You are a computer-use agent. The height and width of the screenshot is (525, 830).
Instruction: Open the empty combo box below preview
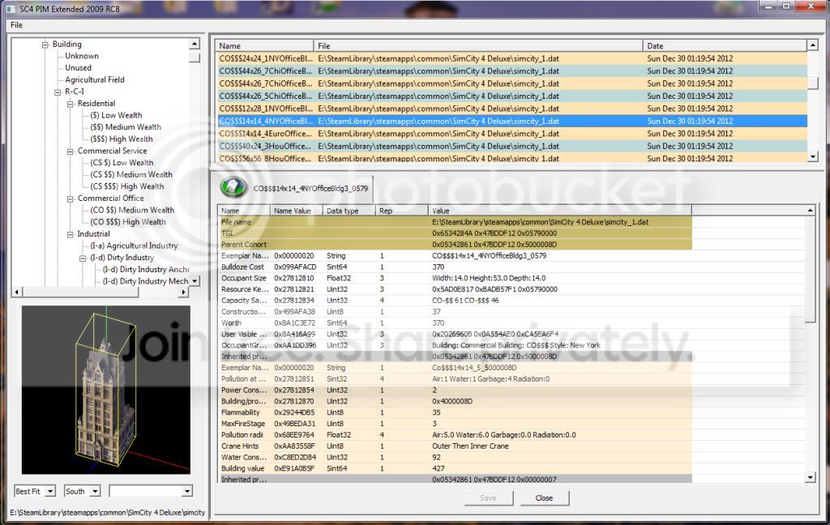151,491
